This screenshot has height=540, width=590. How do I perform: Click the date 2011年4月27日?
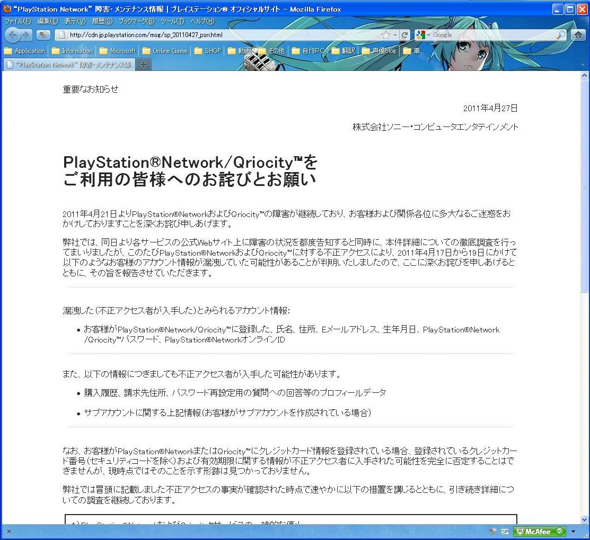coord(490,108)
